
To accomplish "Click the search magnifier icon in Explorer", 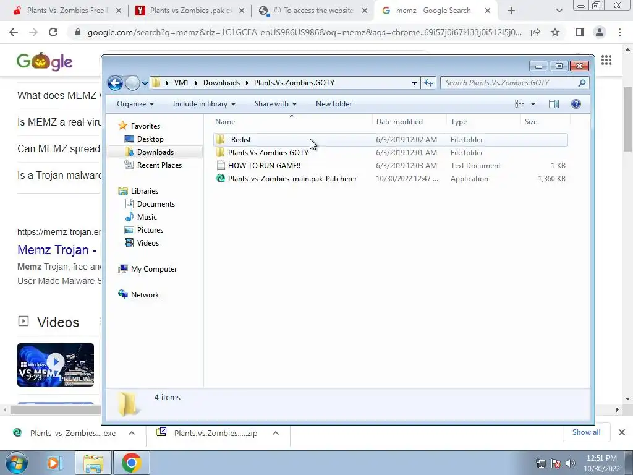I will coord(582,83).
